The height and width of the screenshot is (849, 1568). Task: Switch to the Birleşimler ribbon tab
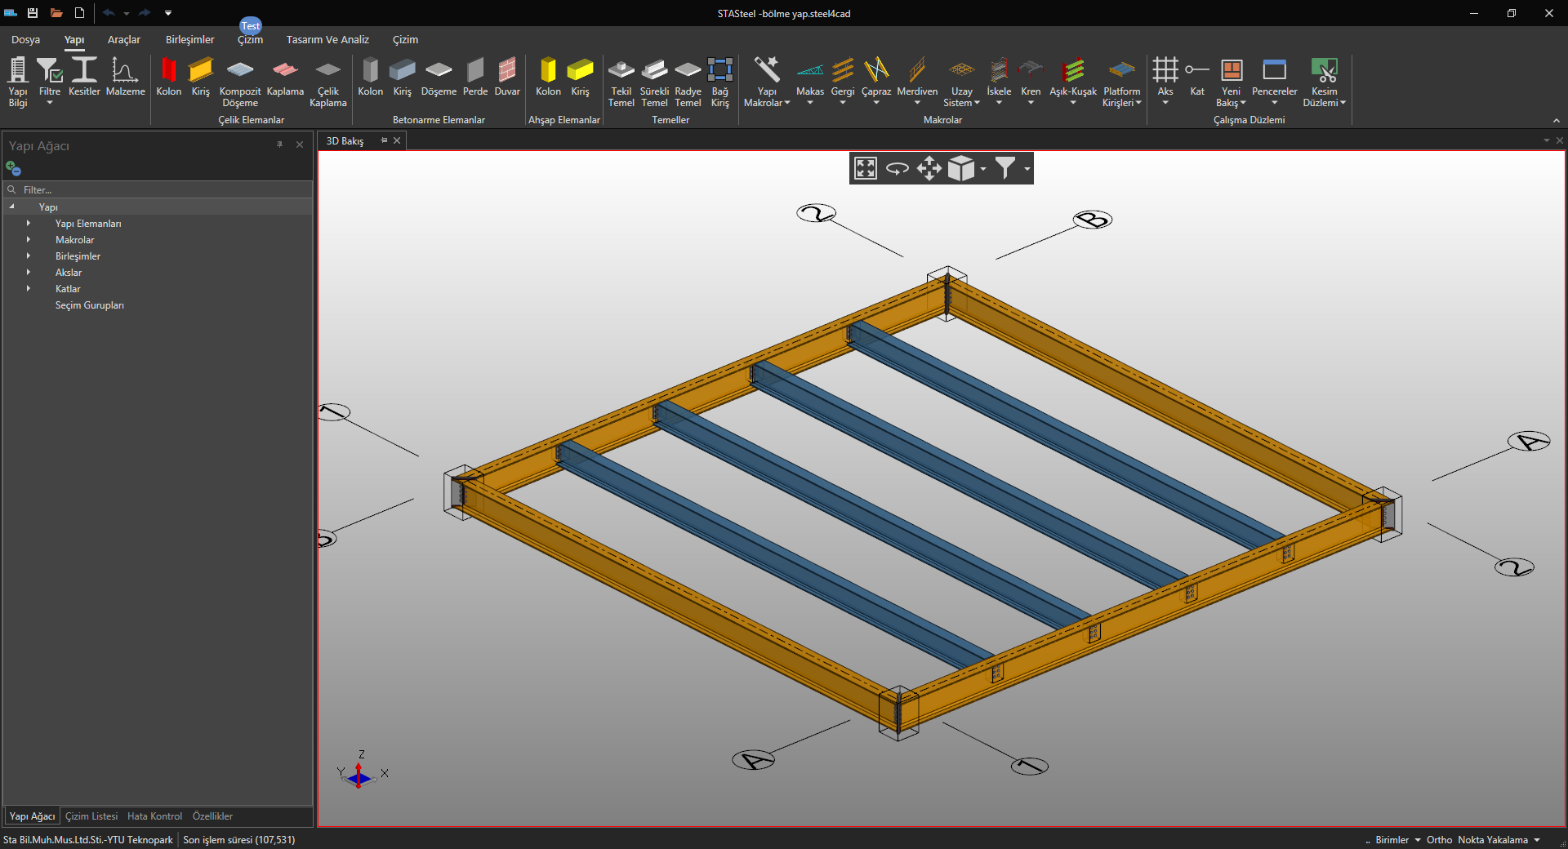point(189,39)
